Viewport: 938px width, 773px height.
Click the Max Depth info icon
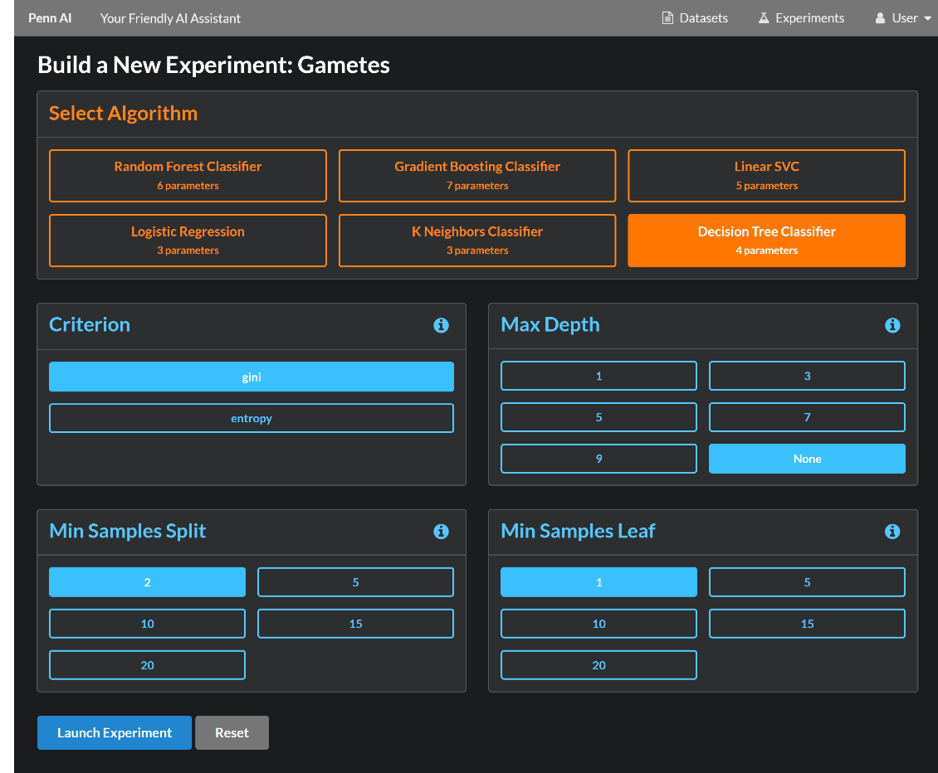[x=892, y=325]
